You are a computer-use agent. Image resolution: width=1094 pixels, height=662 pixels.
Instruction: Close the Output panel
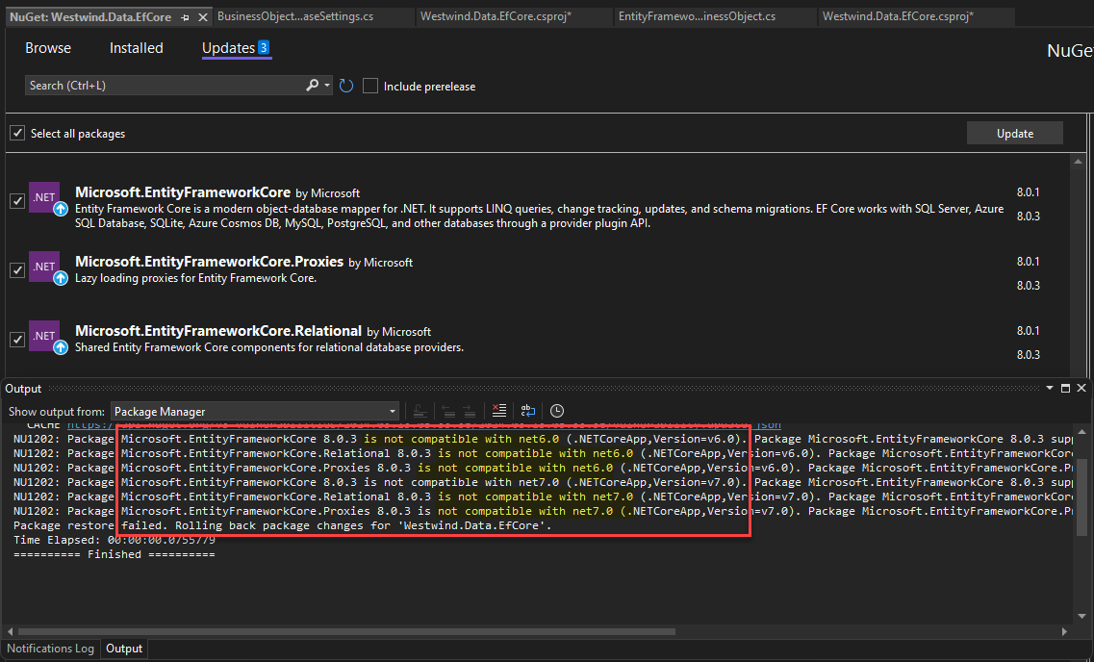[x=1081, y=389]
